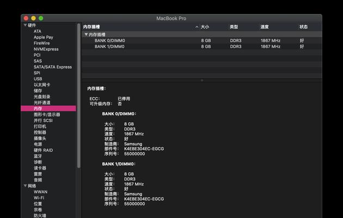Sort by the 速度 column header
The width and height of the screenshot is (343, 218).
(264, 27)
